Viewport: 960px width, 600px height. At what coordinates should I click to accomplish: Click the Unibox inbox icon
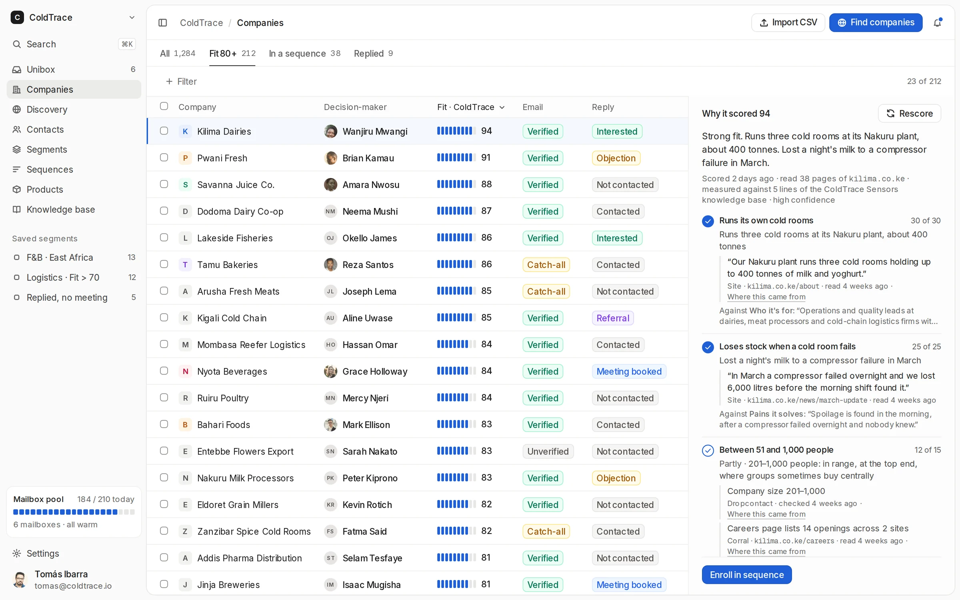[17, 70]
